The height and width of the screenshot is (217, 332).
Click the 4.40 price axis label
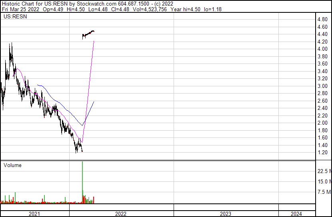pyautogui.click(x=322, y=34)
